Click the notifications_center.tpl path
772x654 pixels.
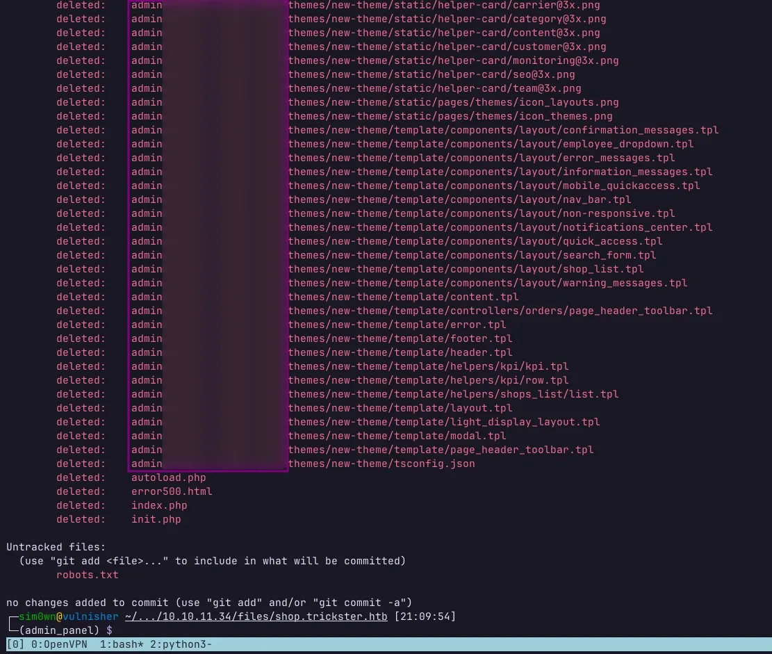500,227
